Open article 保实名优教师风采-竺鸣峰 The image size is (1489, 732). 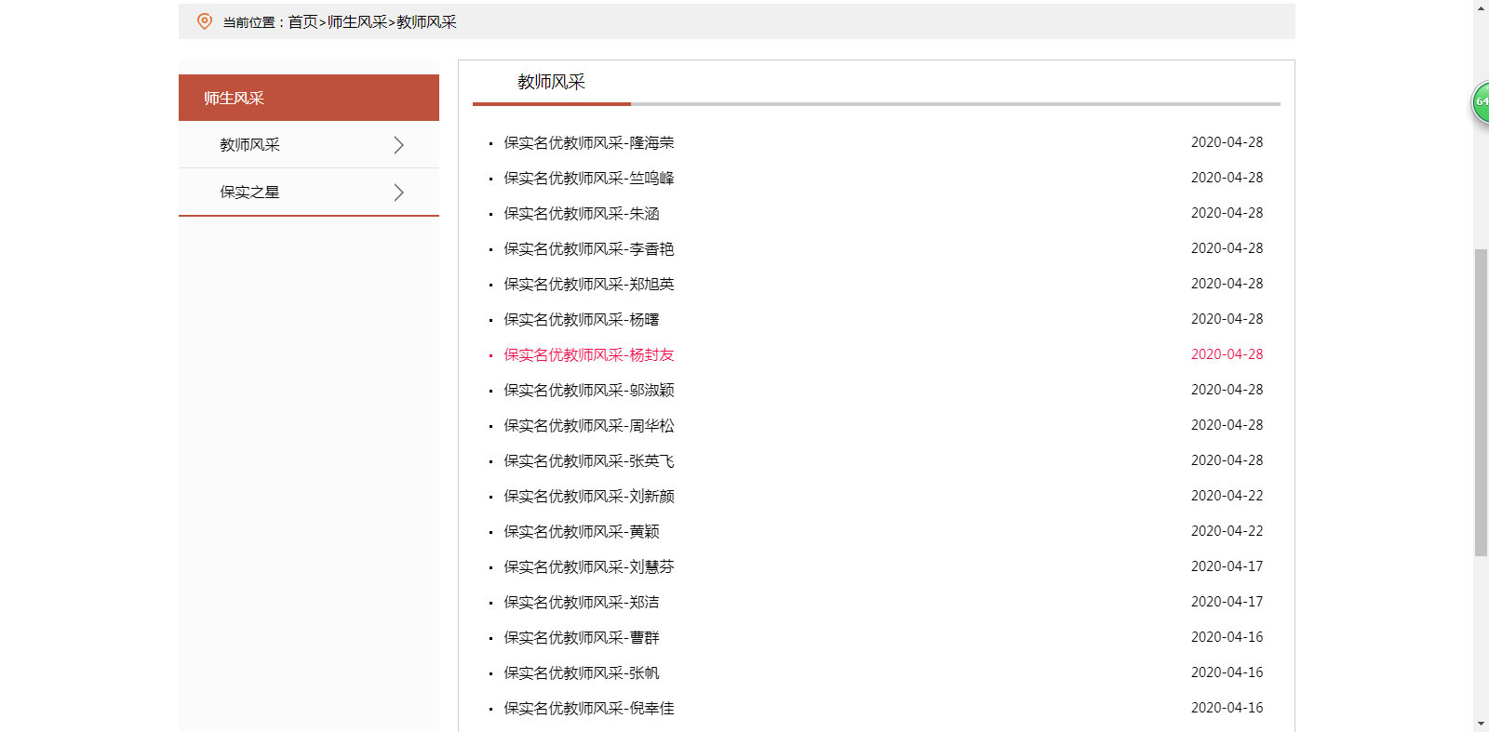[589, 179]
